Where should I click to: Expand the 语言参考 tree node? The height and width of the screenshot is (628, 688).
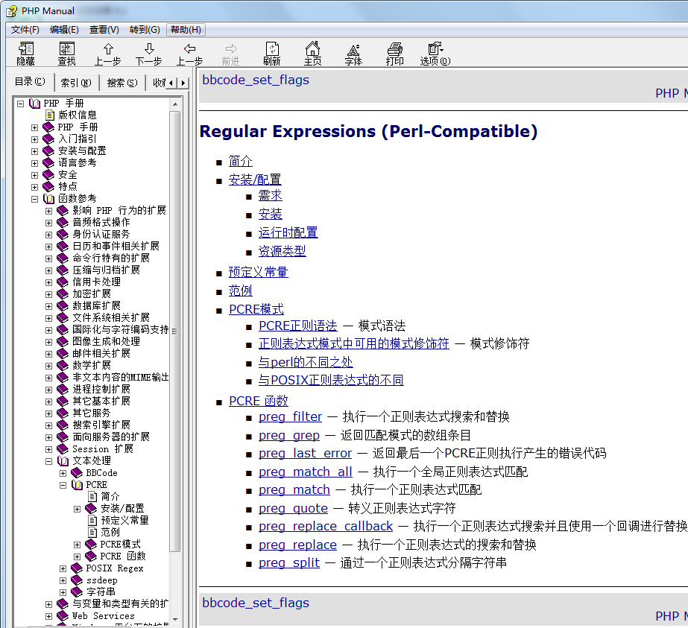(35, 163)
